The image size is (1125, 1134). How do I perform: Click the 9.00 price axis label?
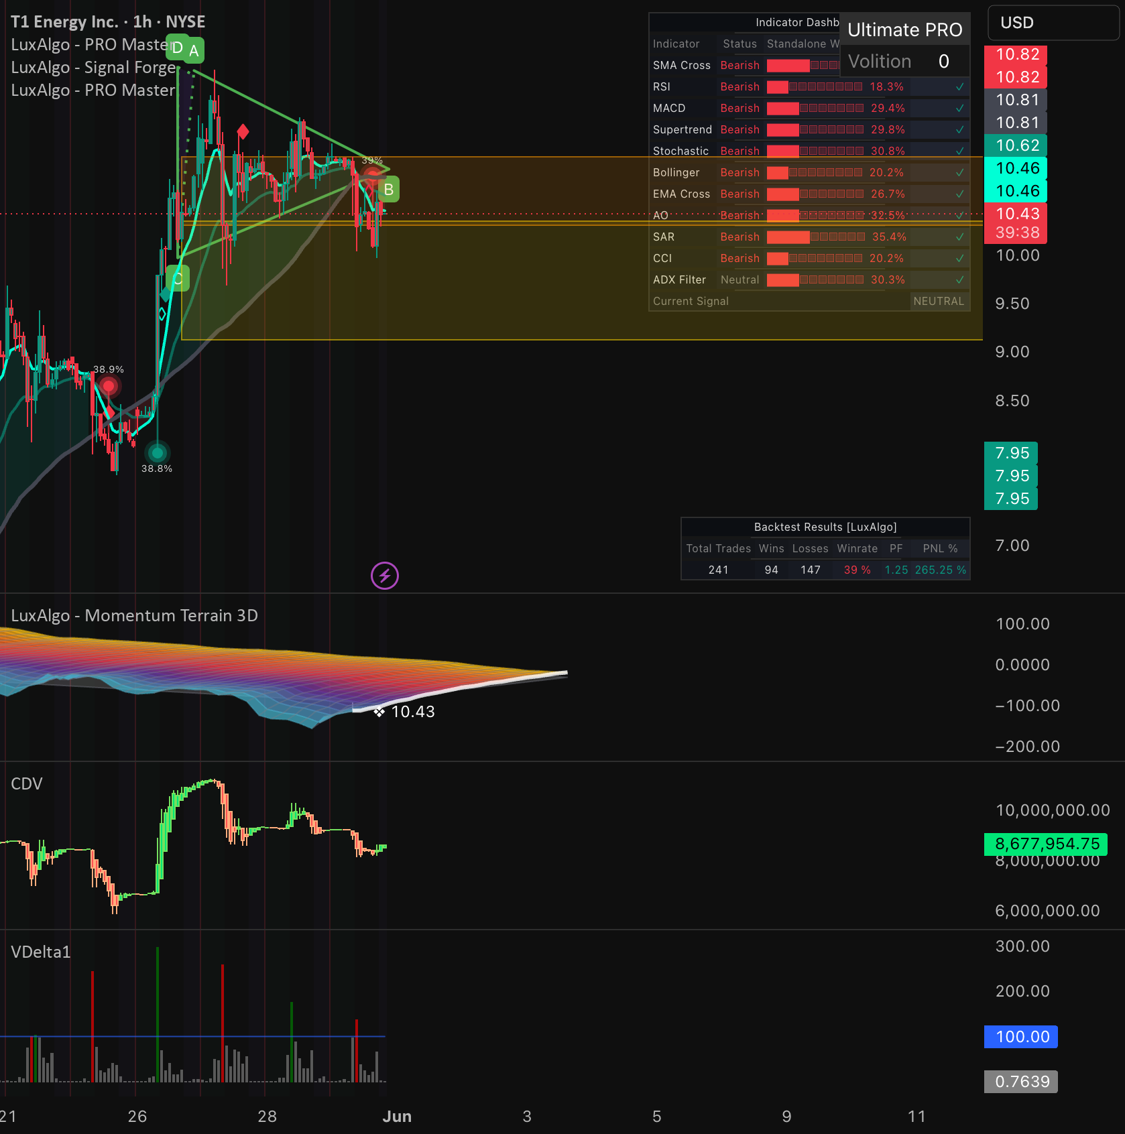click(1012, 352)
